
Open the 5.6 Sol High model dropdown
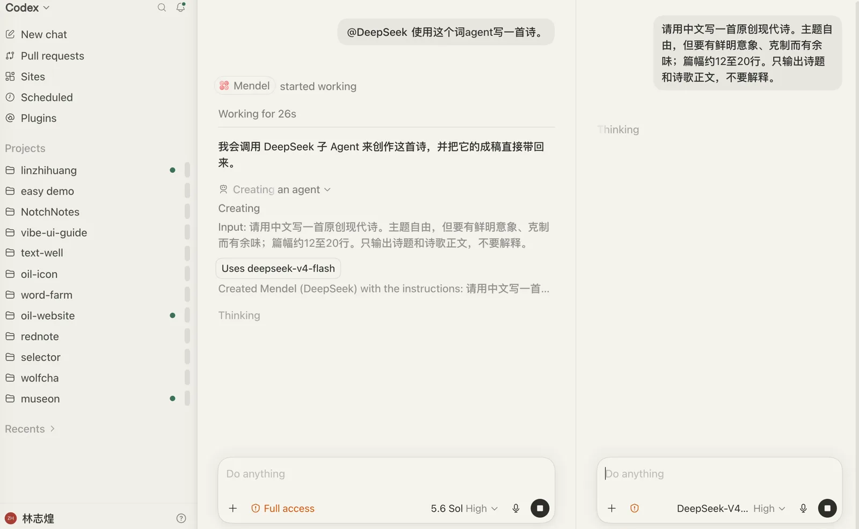[464, 508]
